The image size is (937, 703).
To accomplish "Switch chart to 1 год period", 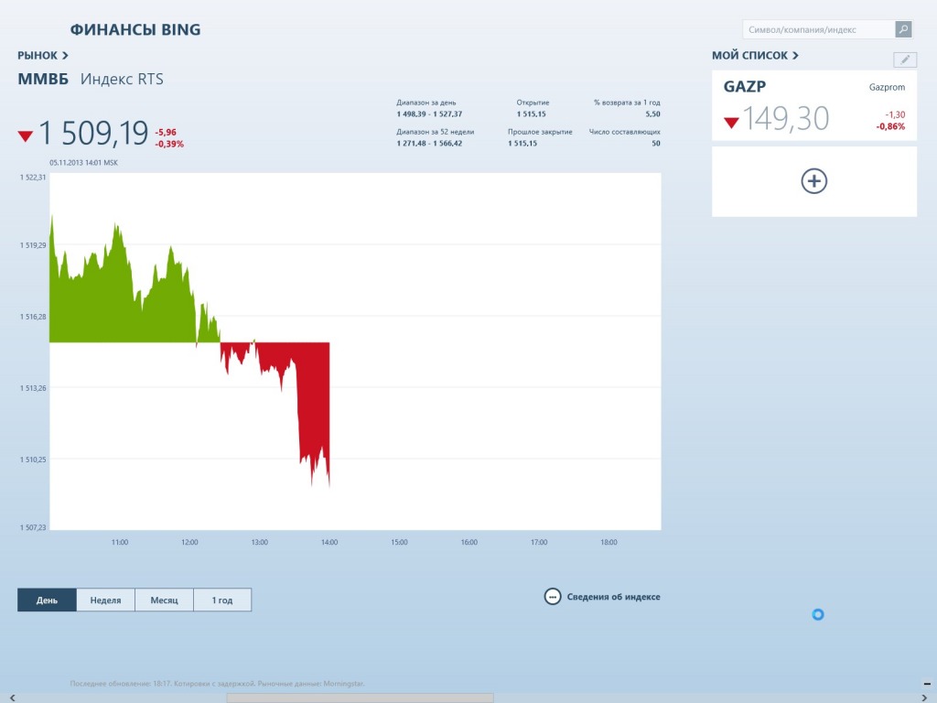I will pos(222,600).
